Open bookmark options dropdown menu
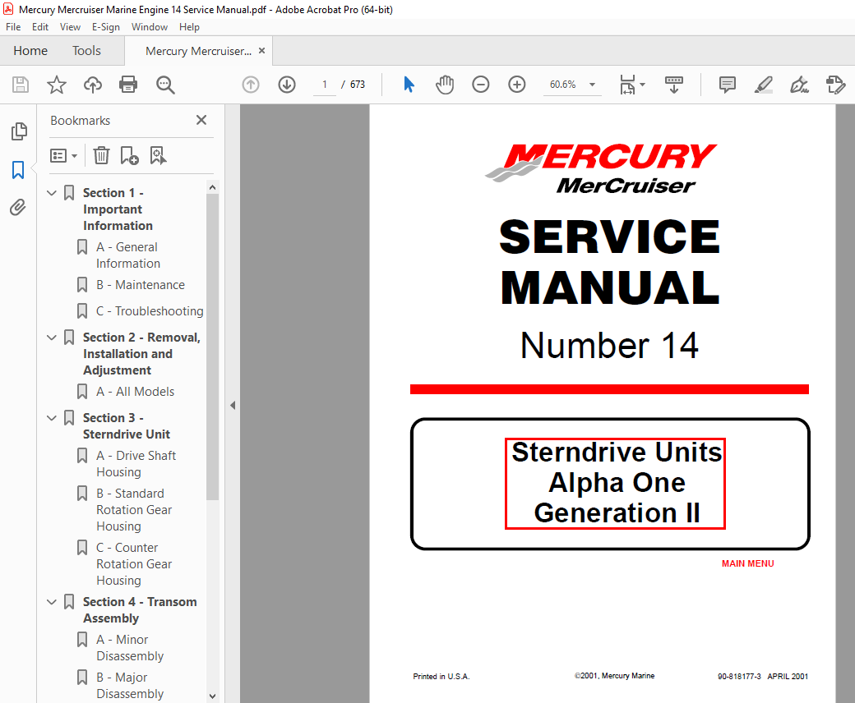Viewport: 855px width, 703px height. pyautogui.click(x=64, y=156)
